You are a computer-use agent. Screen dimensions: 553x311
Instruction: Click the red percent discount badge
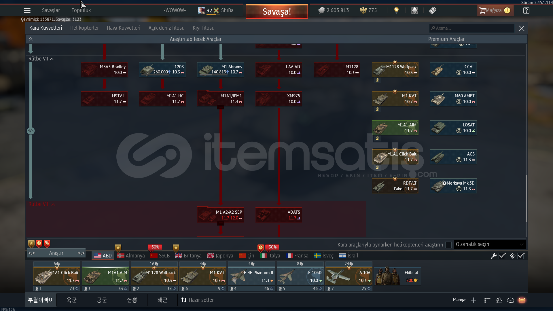tap(47, 244)
